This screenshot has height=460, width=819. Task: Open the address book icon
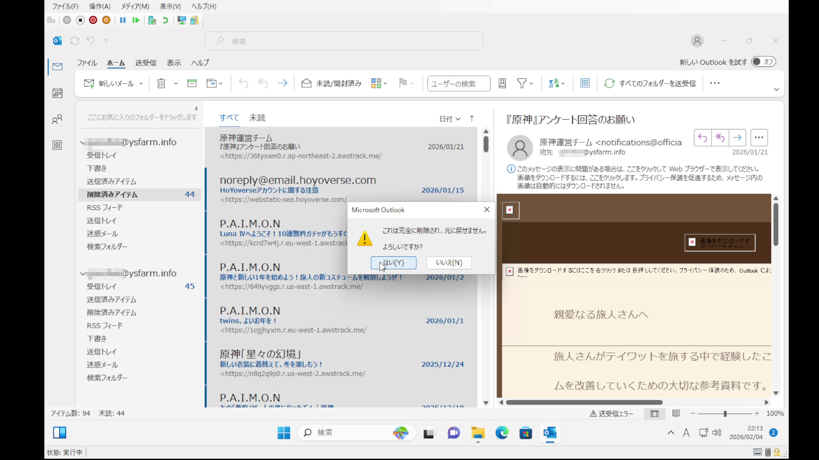[x=502, y=83]
